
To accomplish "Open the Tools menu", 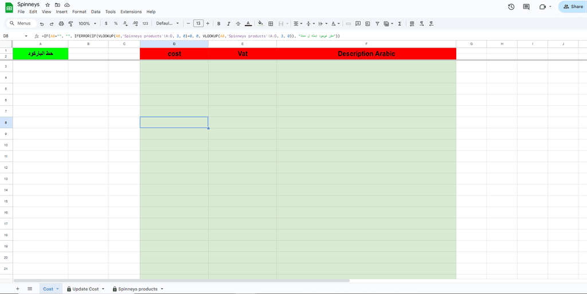I will pos(111,11).
